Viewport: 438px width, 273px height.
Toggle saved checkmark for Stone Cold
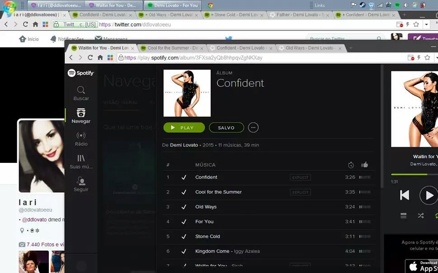pyautogui.click(x=184, y=236)
